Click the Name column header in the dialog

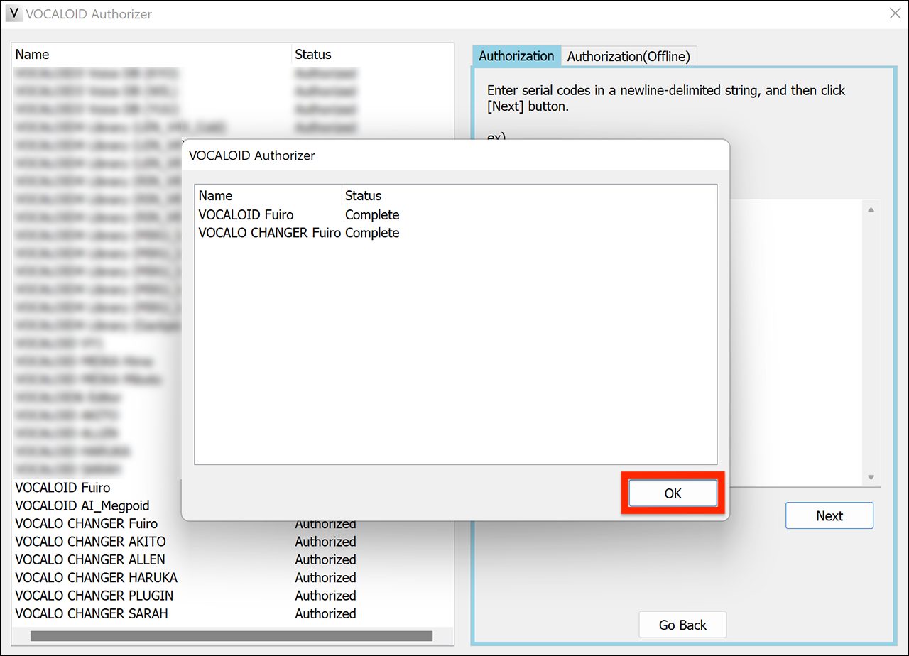coord(215,195)
